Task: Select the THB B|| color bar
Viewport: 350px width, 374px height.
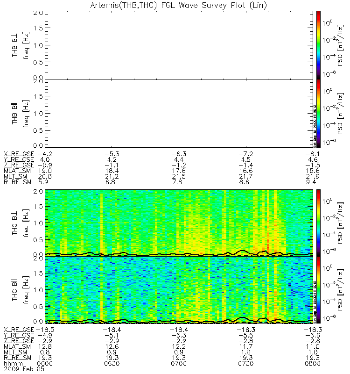Action: (318, 113)
